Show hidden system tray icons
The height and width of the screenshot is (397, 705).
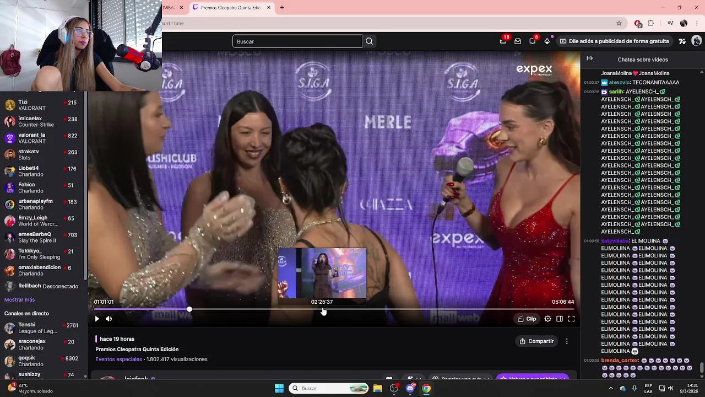pos(611,388)
